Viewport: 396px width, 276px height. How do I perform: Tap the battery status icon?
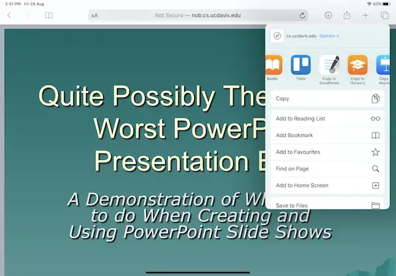point(387,4)
